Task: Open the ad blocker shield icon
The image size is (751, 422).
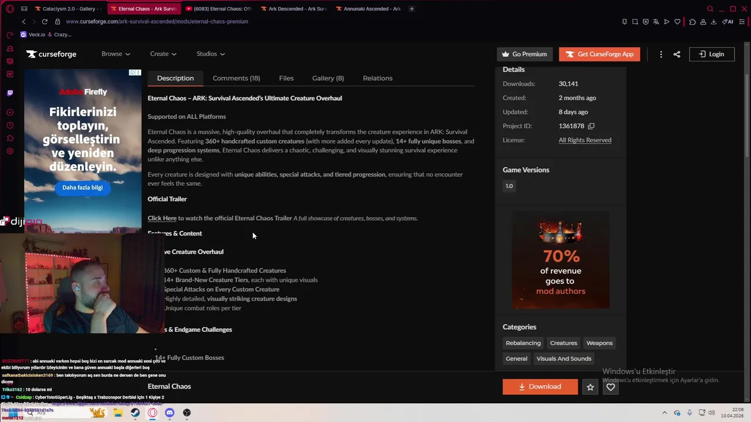Action: coord(645,22)
